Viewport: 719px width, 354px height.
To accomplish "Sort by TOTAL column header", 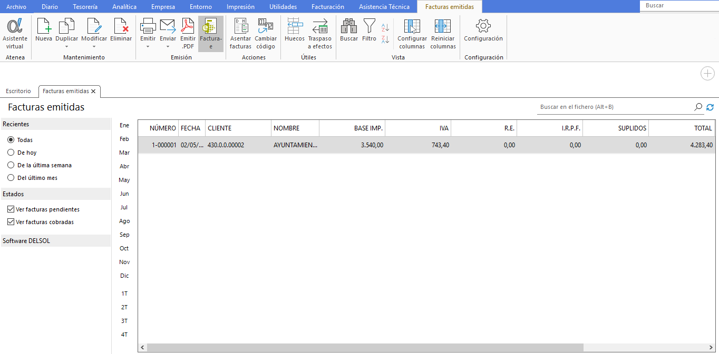I will [682, 128].
